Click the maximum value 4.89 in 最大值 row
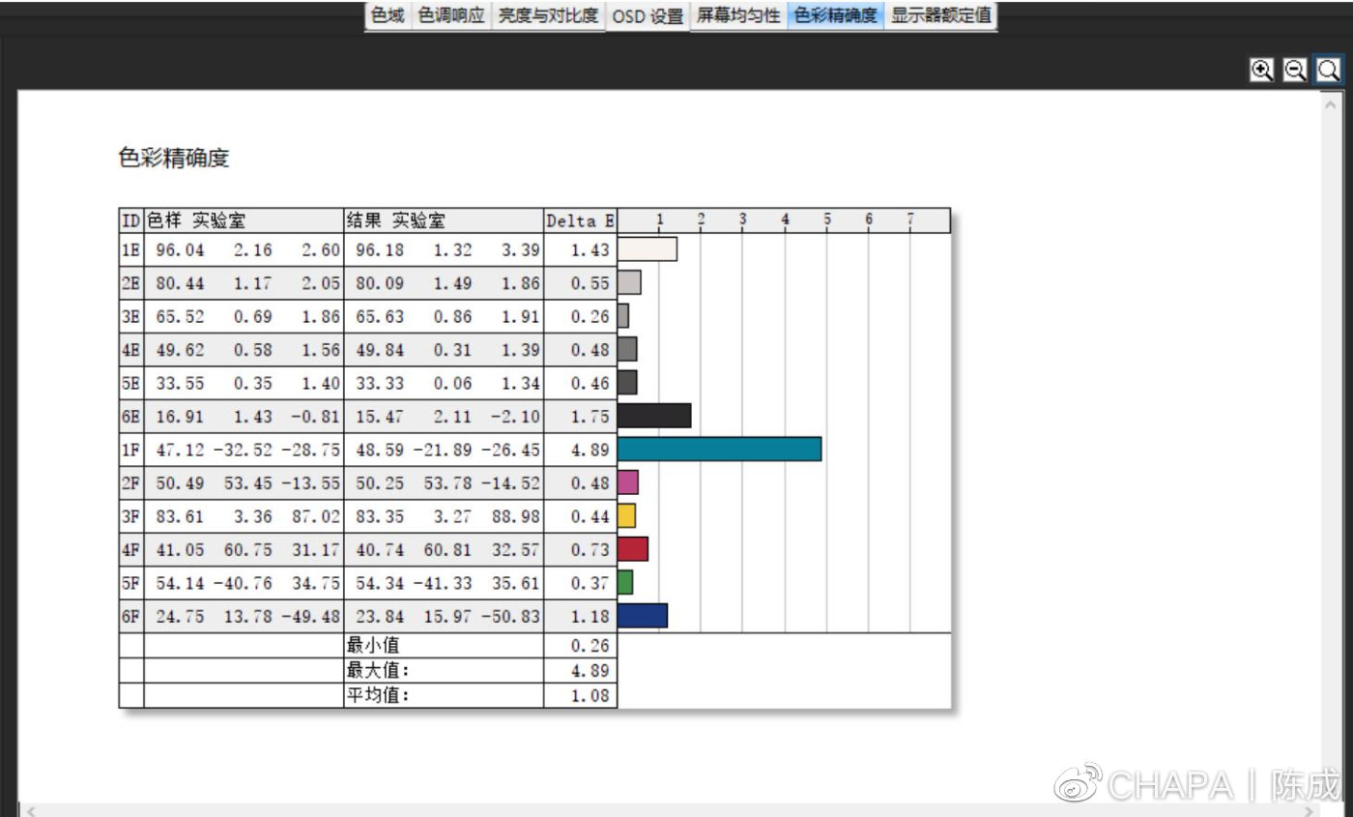 click(590, 670)
